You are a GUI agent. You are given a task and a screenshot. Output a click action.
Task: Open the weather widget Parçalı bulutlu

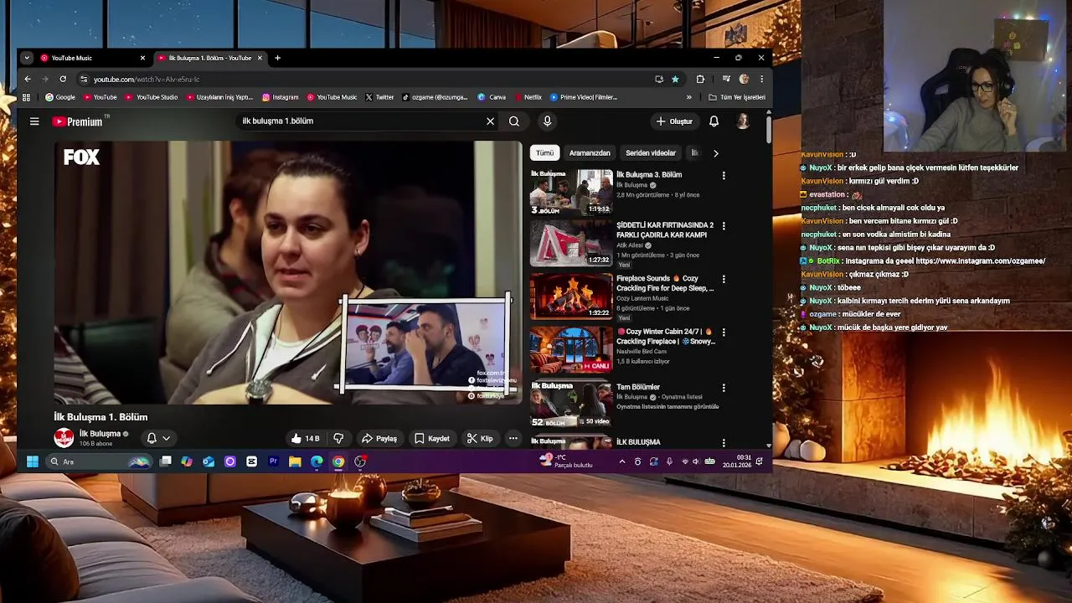tap(566, 461)
